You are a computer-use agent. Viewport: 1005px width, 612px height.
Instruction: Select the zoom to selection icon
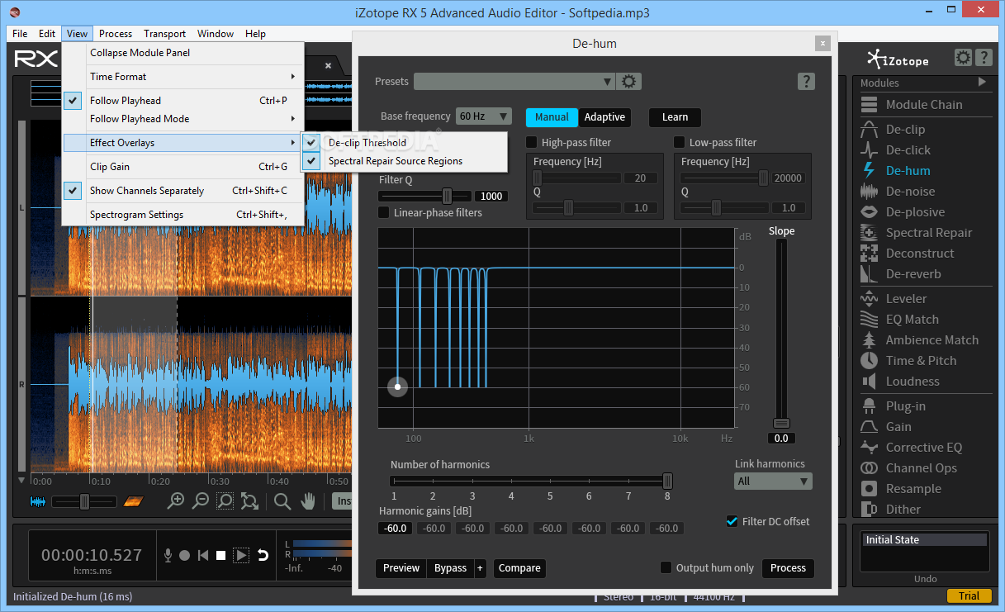pos(225,501)
